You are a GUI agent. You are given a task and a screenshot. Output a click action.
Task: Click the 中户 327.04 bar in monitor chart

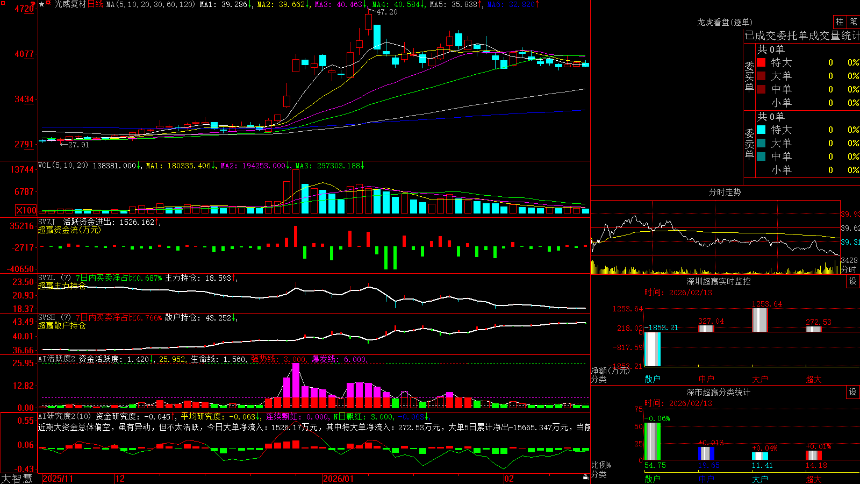(706, 329)
